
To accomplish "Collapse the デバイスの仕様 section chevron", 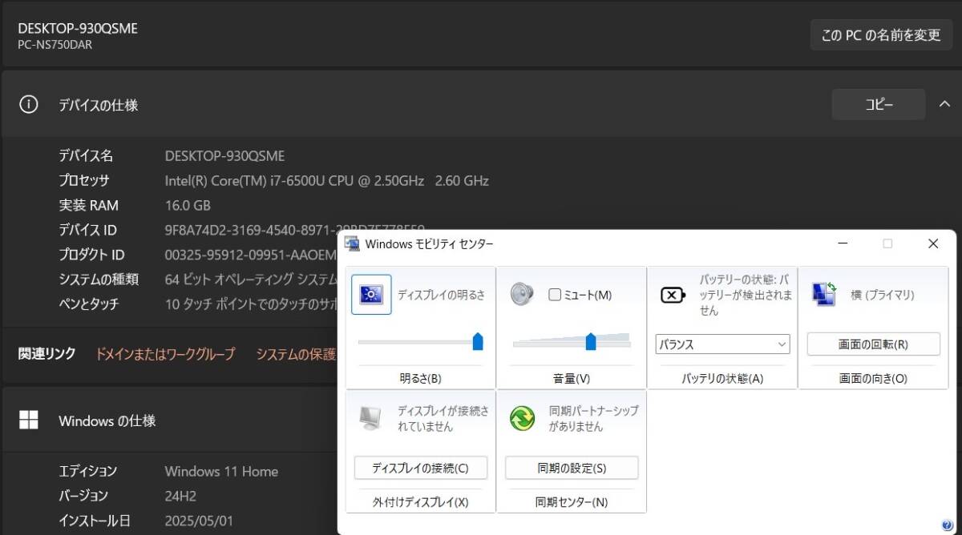I will tap(944, 104).
